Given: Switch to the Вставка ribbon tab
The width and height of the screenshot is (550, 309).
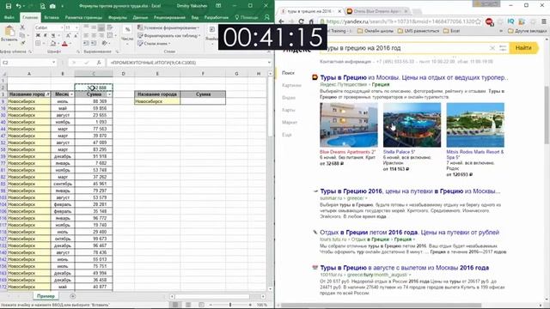Looking at the screenshot, I should click(52, 17).
